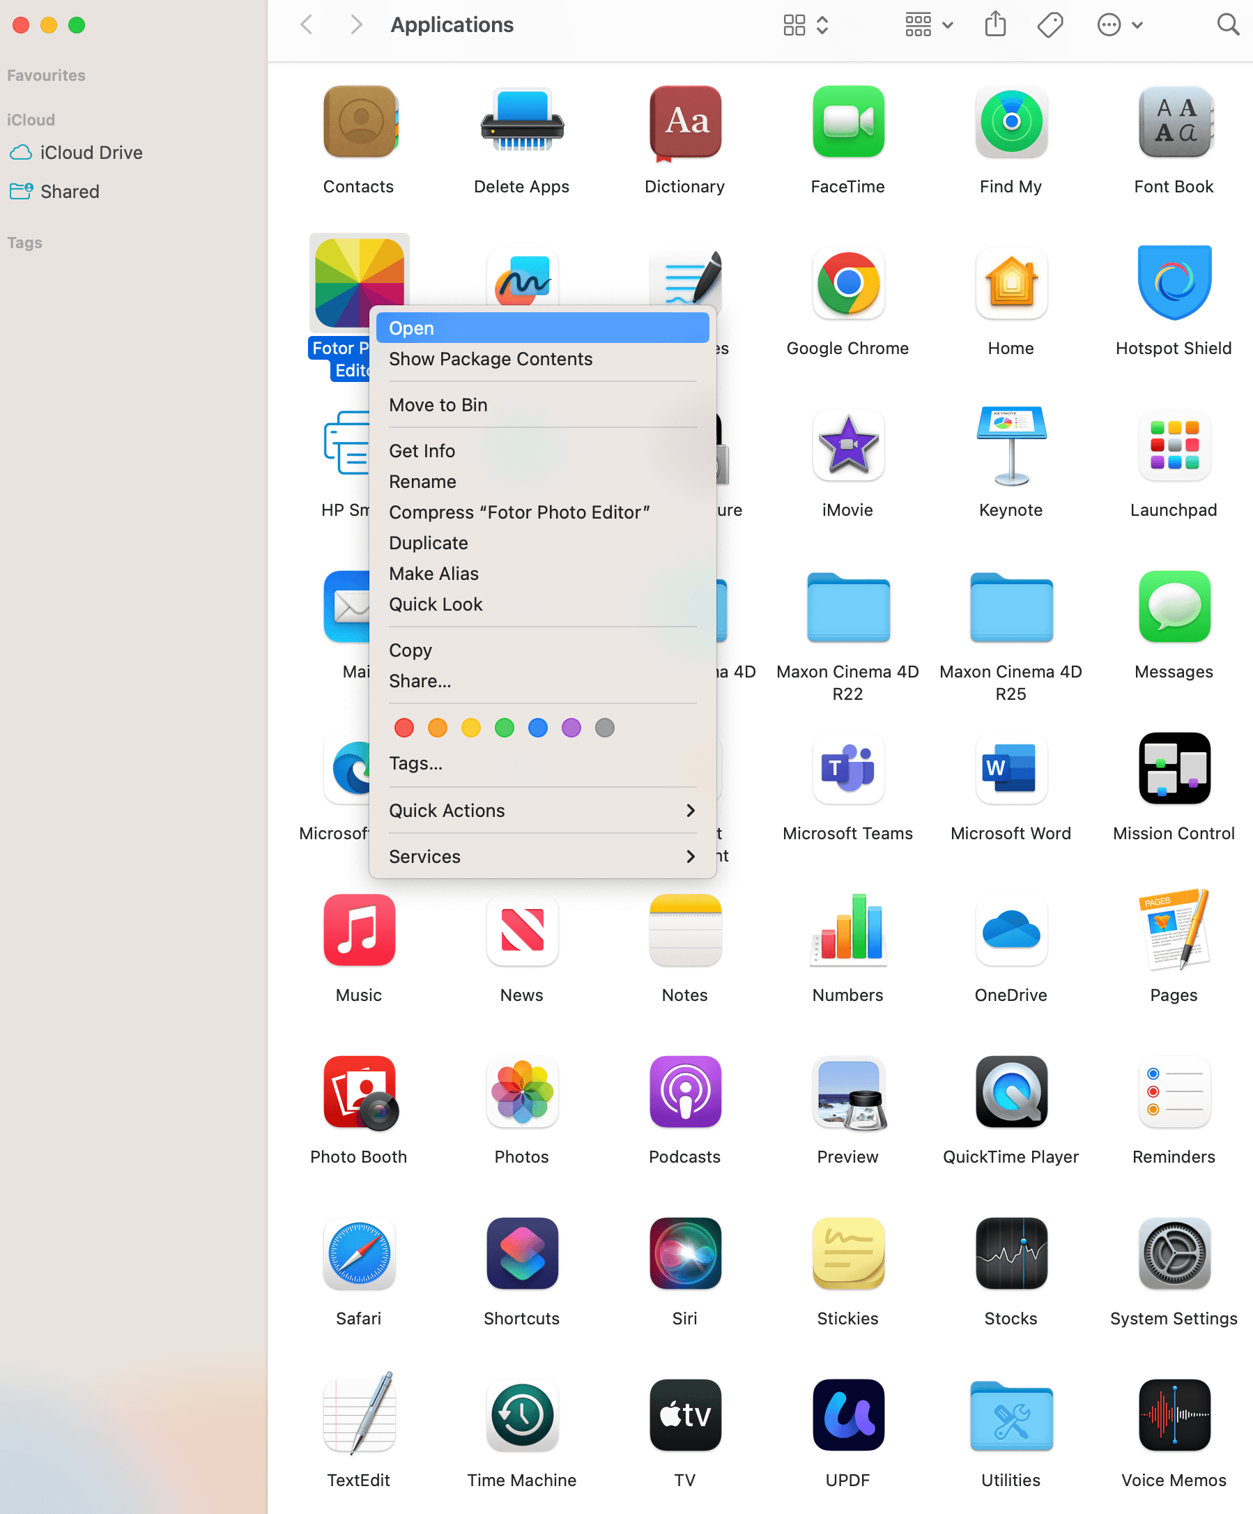Apply the red tag color
Screen dimensions: 1253x1514
coord(404,728)
